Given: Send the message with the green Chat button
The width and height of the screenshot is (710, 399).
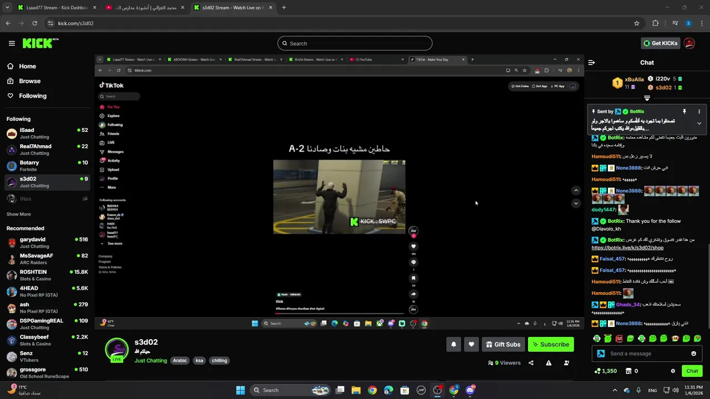Looking at the screenshot, I should click(692, 371).
